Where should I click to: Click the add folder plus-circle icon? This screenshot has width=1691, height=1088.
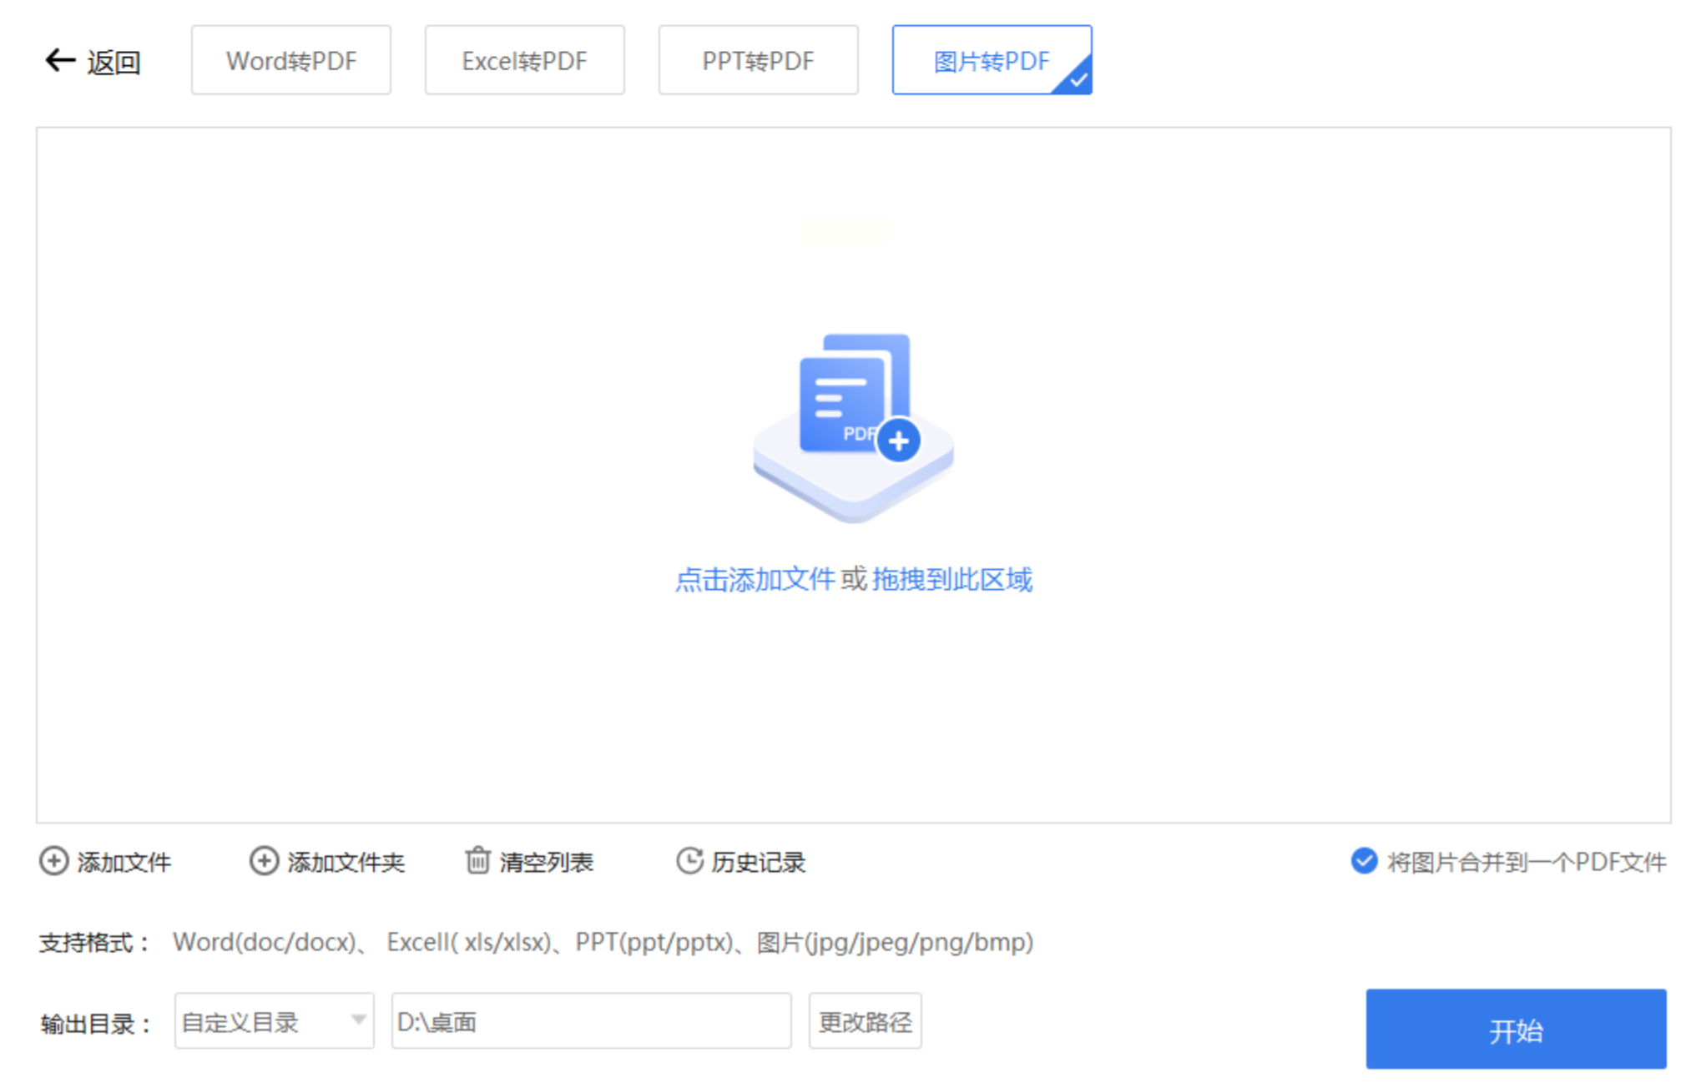[x=264, y=861]
